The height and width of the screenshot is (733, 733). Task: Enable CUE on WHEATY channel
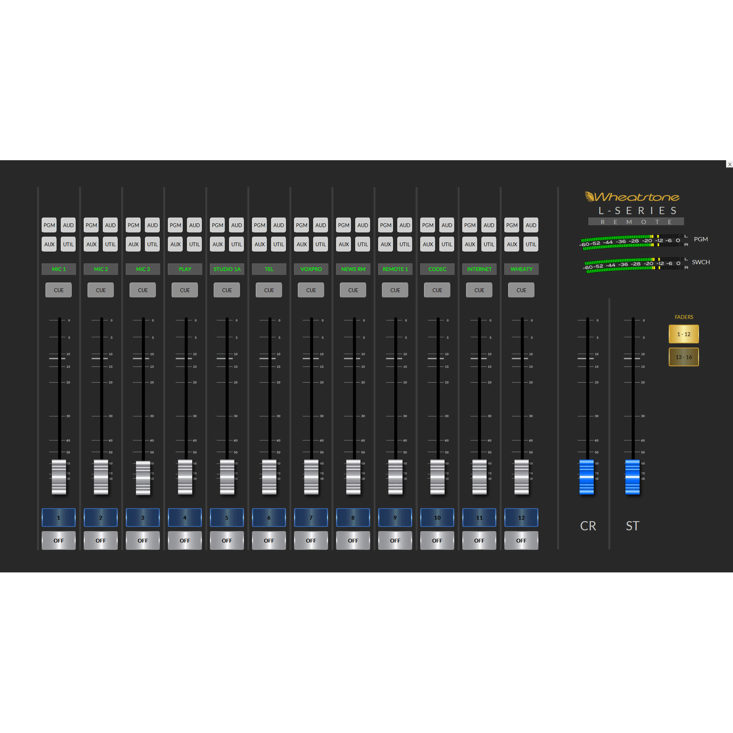pyautogui.click(x=521, y=290)
